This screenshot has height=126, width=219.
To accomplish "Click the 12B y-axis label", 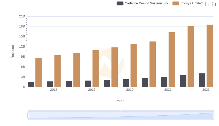I will click(22, 46).
